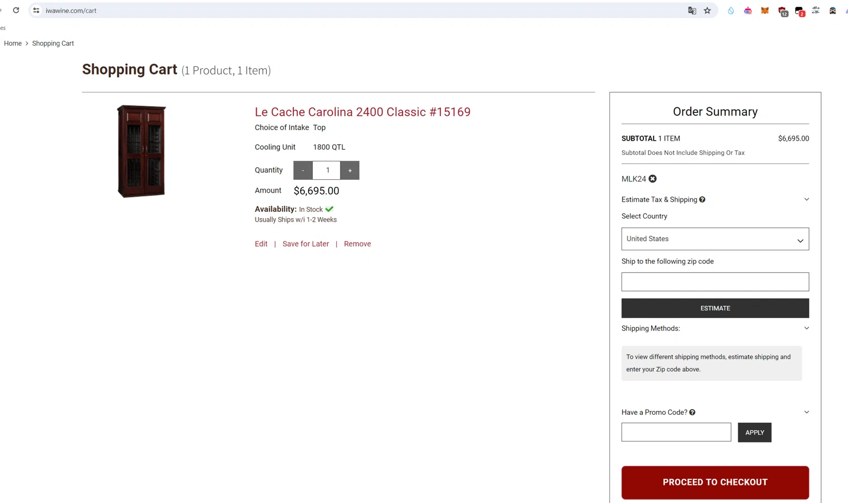Click 'Usually Ships w/i 1-2 Weeks' text
The height and width of the screenshot is (503, 848).
click(295, 220)
